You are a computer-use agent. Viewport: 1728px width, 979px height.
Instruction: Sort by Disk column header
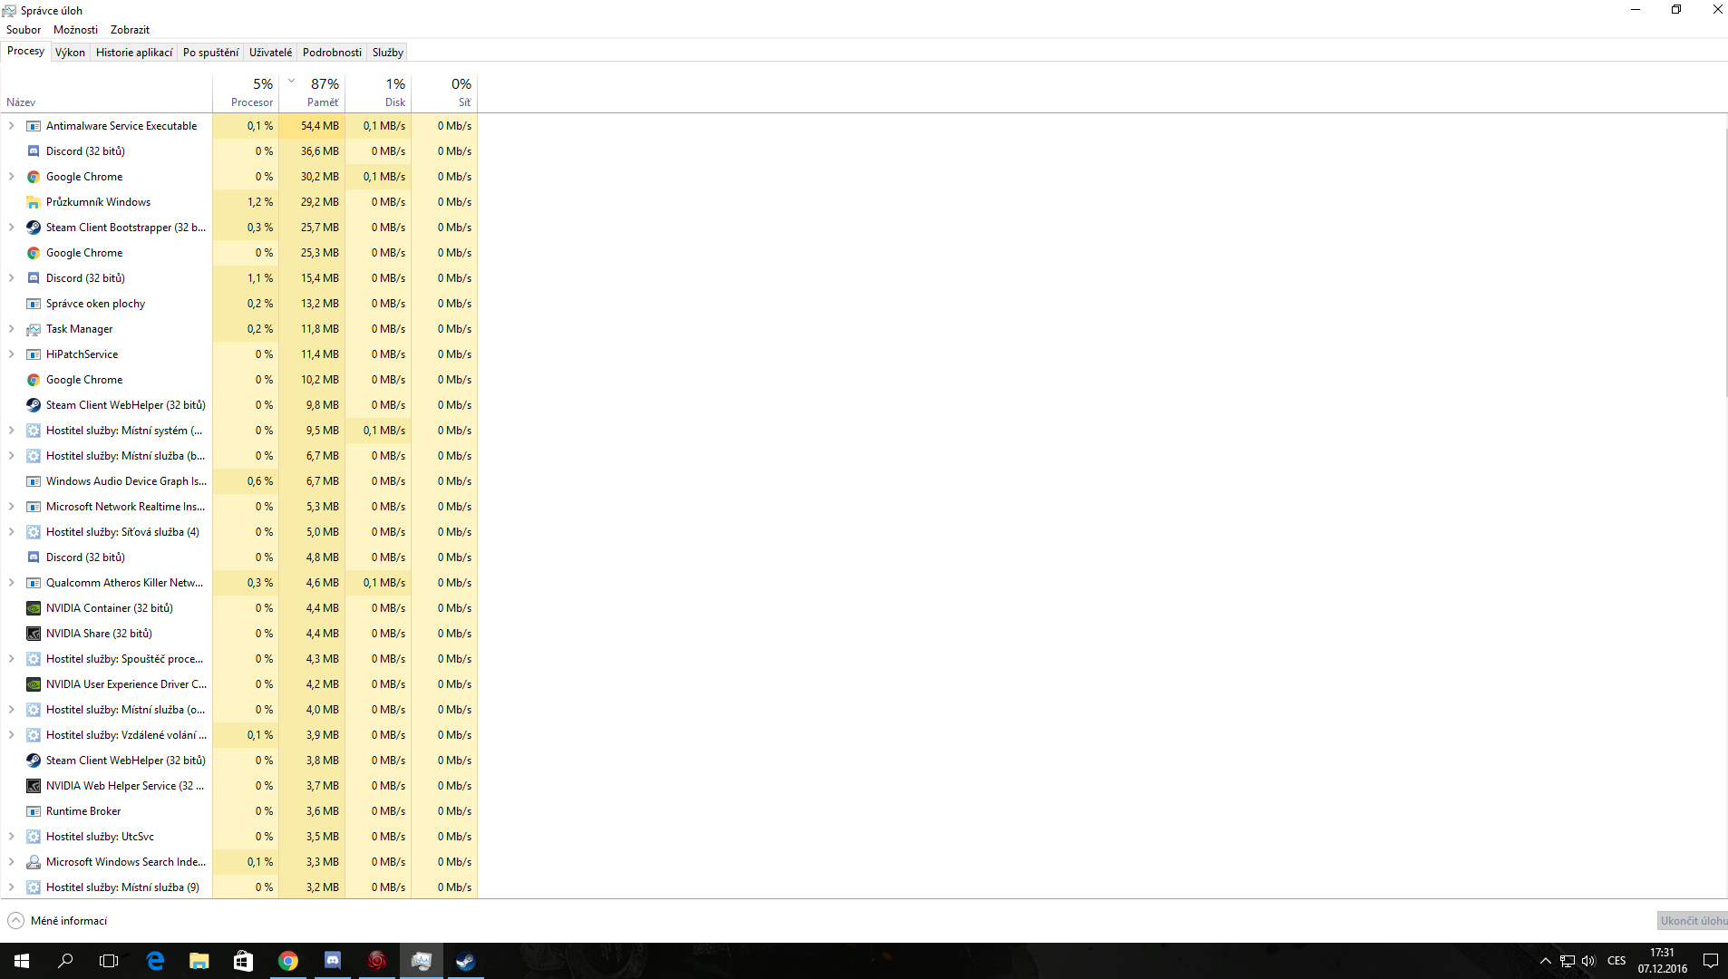[378, 92]
